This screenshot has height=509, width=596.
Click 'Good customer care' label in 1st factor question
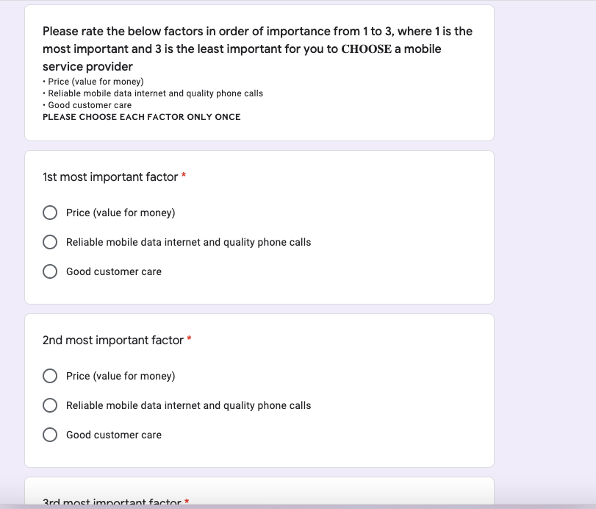tap(114, 271)
